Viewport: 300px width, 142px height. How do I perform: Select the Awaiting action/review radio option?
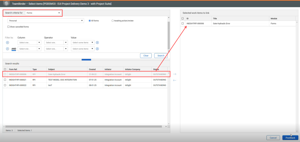[x=112, y=21]
